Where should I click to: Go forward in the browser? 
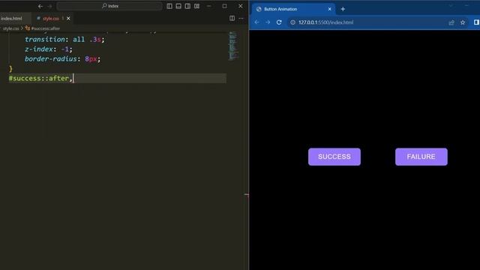click(268, 22)
